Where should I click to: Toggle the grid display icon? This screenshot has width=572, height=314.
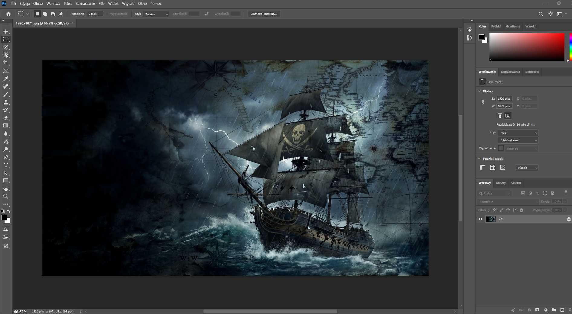[493, 167]
